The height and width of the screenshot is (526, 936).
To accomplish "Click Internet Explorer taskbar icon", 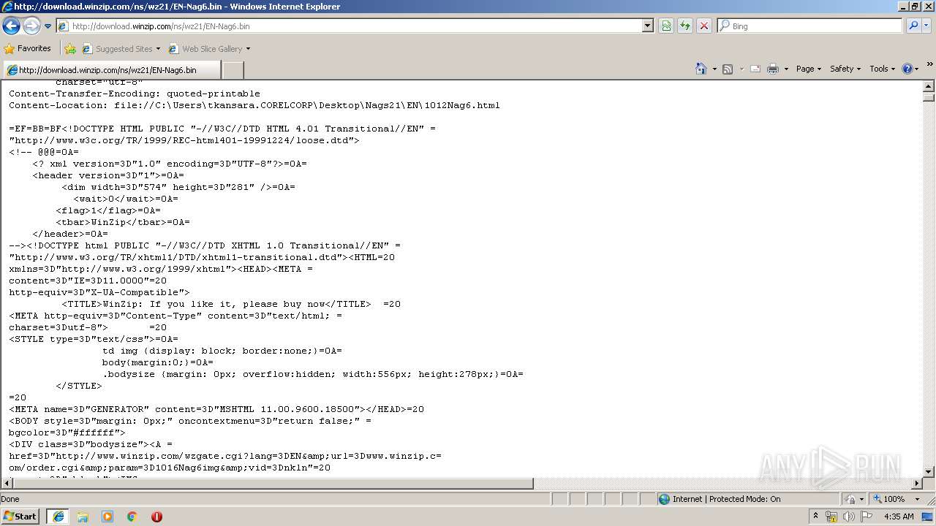I will coord(58,517).
